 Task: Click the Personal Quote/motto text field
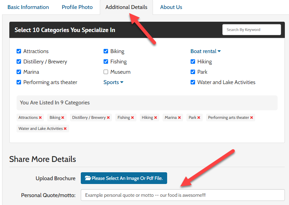(183, 195)
